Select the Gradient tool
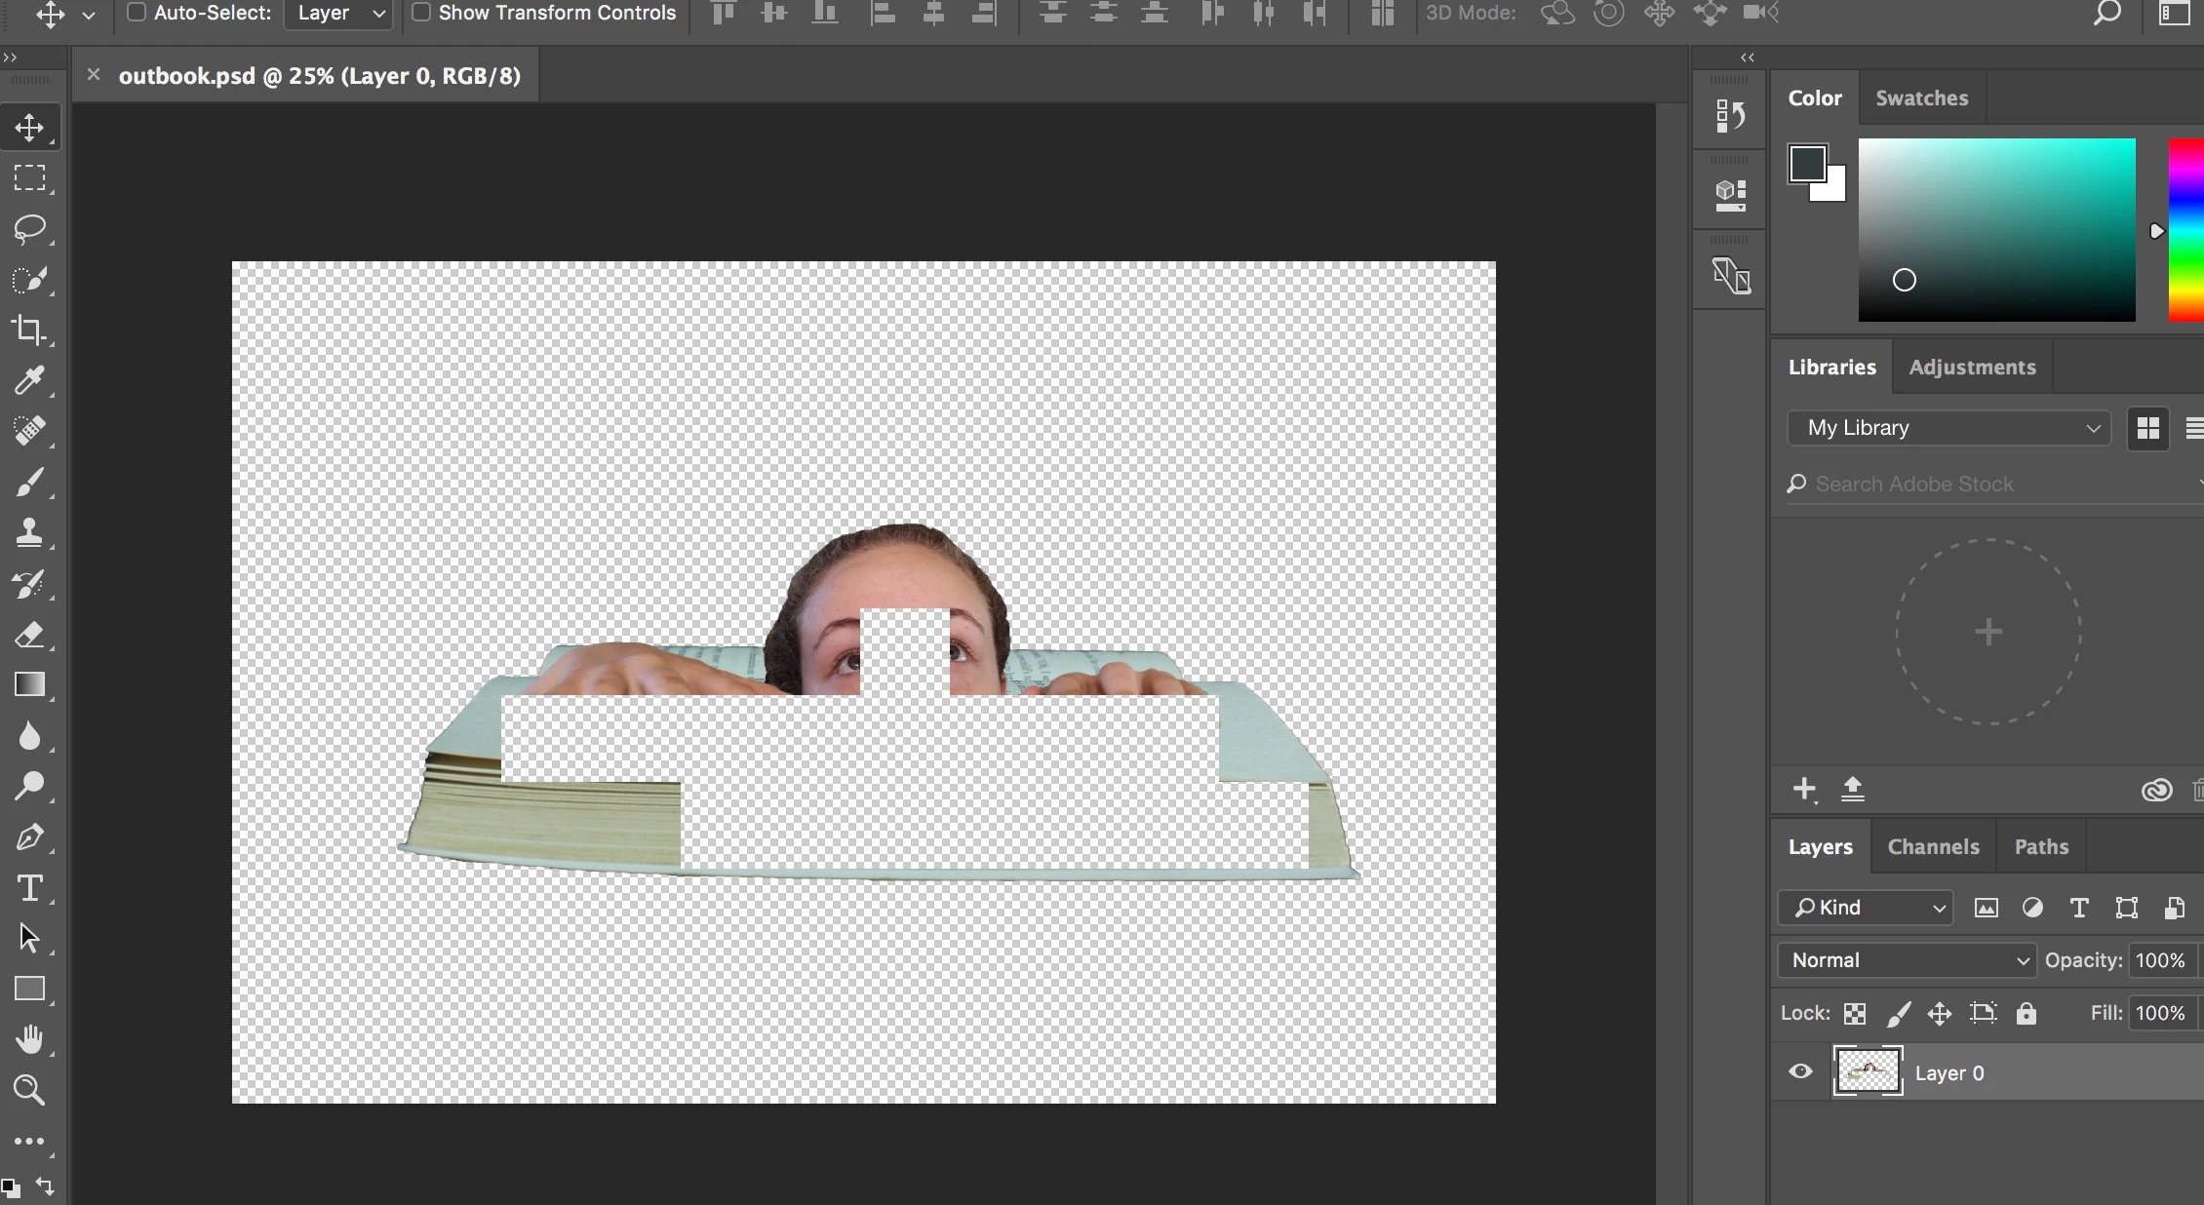The image size is (2204, 1205). click(29, 684)
